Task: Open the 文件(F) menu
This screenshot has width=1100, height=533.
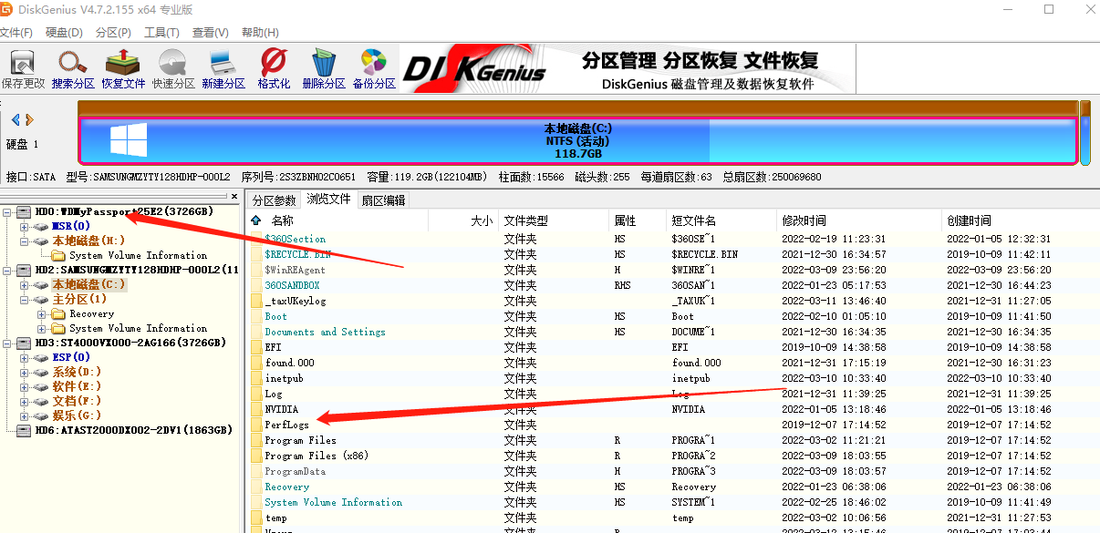Action: point(16,33)
